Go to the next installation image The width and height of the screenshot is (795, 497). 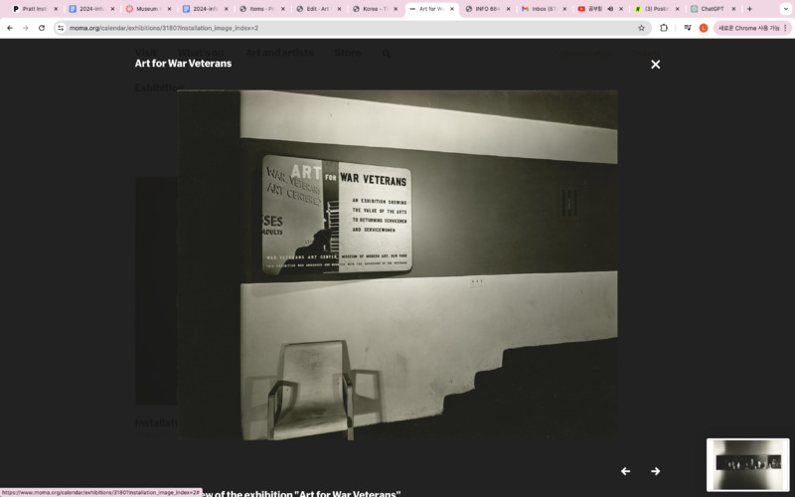click(x=655, y=471)
